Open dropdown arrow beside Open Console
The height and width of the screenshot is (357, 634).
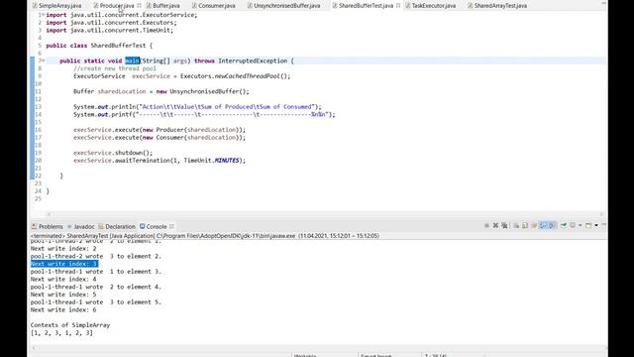(596, 225)
